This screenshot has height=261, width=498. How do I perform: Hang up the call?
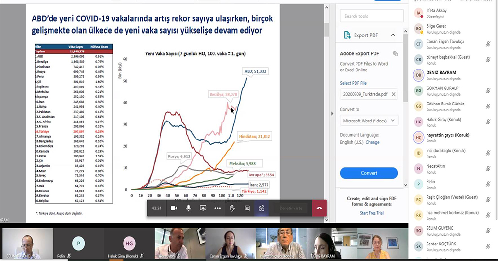click(320, 209)
